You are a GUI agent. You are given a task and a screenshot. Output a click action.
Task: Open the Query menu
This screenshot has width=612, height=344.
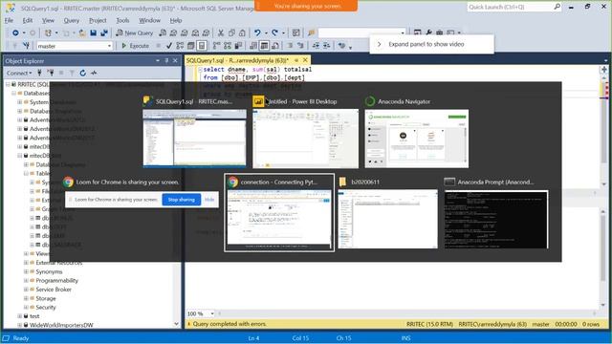pos(72,20)
